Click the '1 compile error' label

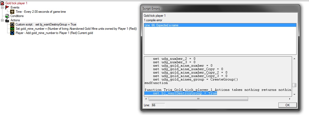tap(153, 20)
